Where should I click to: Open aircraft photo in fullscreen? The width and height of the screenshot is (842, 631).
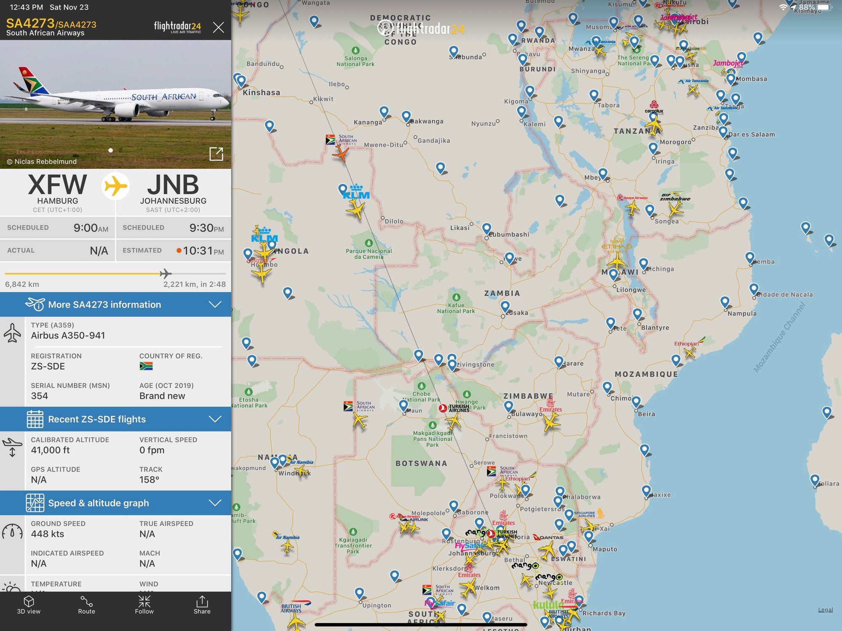click(x=216, y=154)
